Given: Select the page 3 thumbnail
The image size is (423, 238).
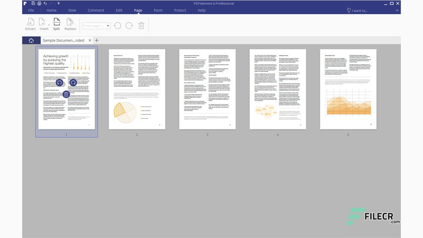Looking at the screenshot, I should click(x=207, y=89).
